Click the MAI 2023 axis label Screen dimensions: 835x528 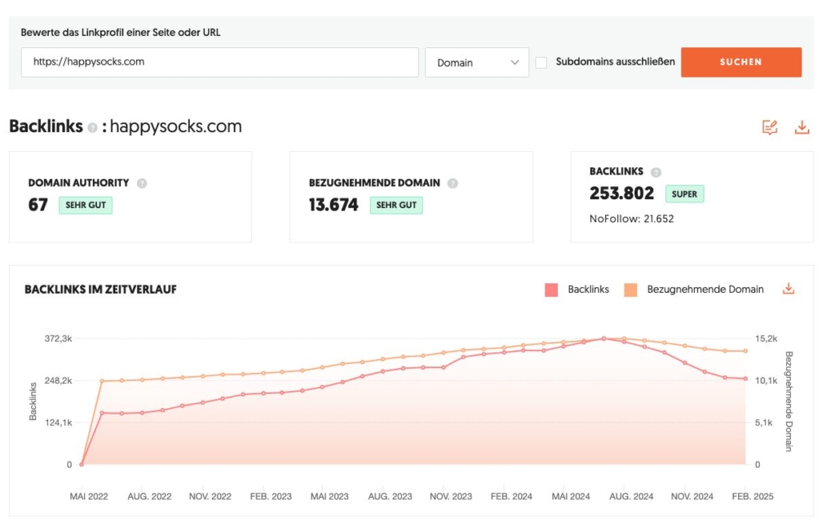point(329,496)
